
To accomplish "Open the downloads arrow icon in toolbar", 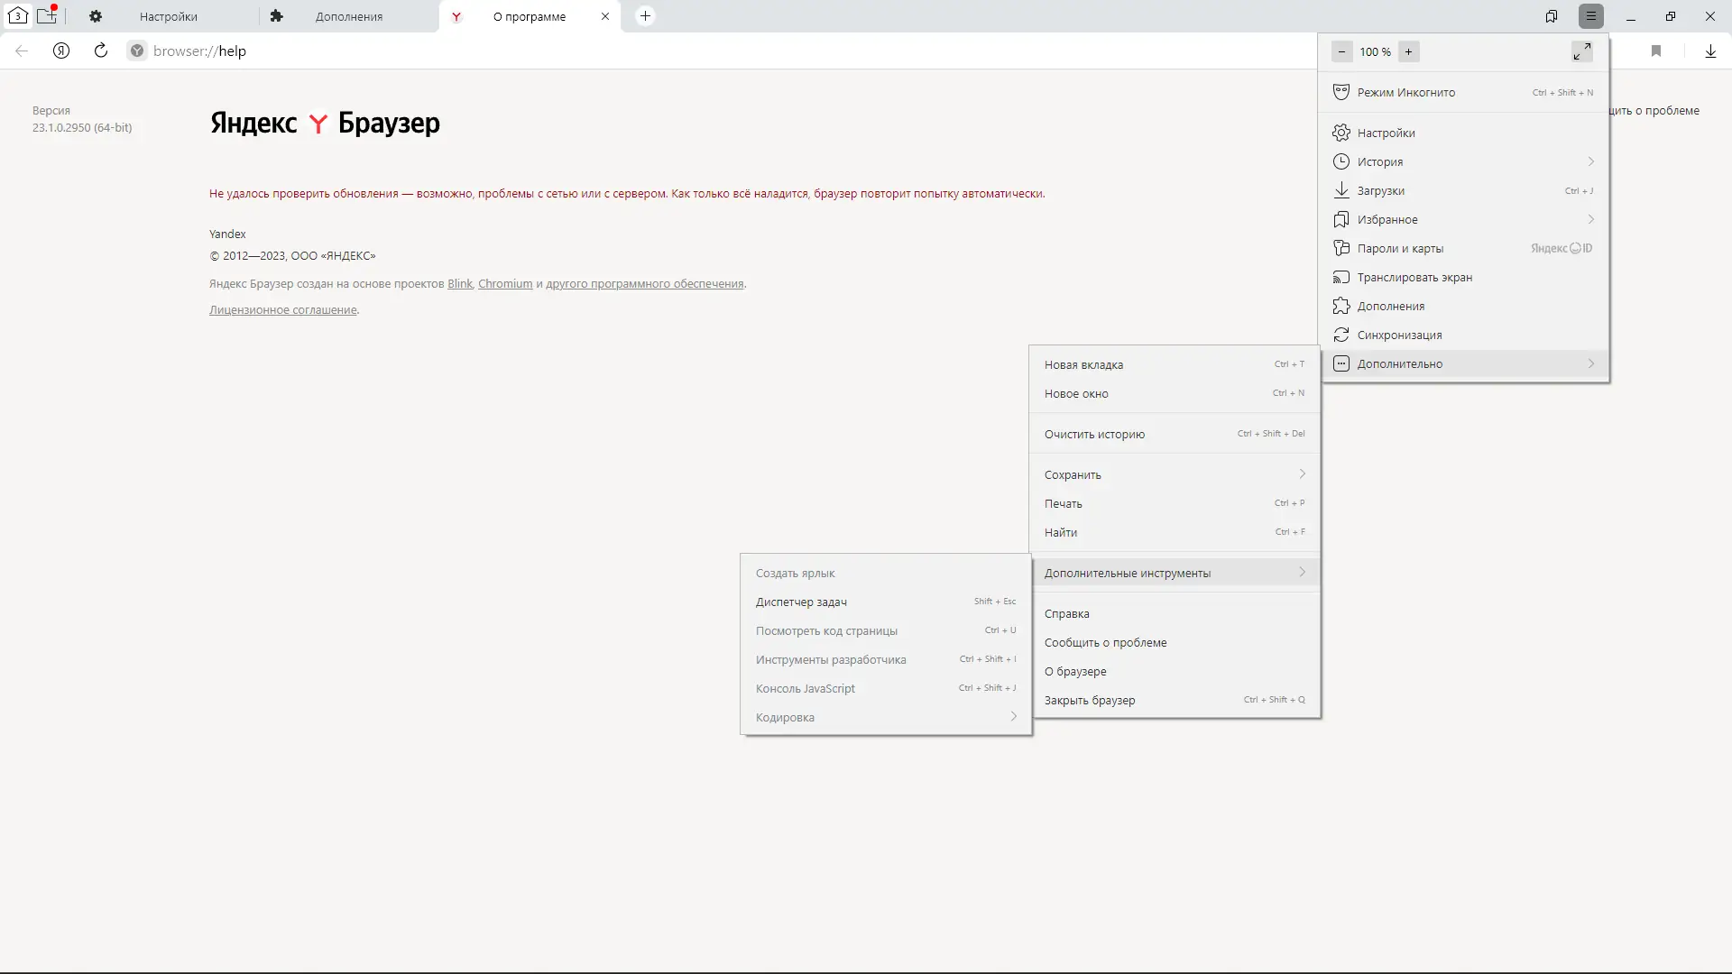I will [1710, 51].
